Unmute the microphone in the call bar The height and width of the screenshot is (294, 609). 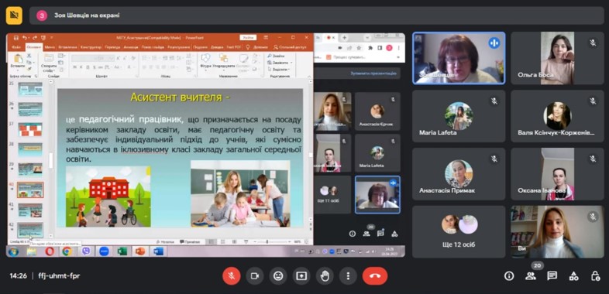pos(231,276)
